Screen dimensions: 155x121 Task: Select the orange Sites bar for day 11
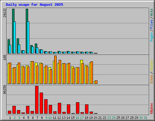coord(55,70)
